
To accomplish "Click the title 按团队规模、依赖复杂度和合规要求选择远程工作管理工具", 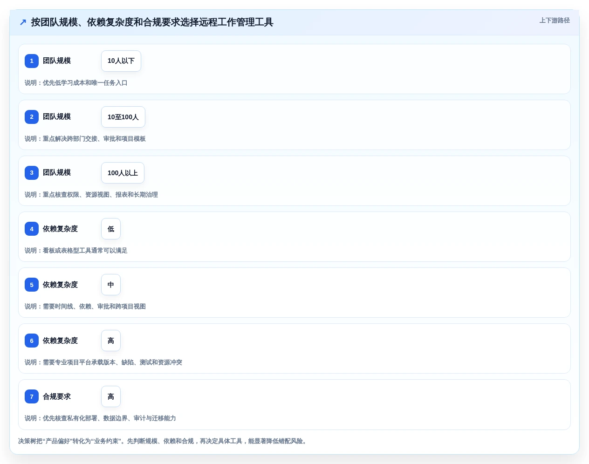I will click(x=152, y=22).
